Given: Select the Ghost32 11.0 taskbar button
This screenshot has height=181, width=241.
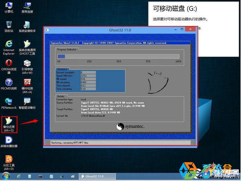Looking at the screenshot, I should (97, 177).
